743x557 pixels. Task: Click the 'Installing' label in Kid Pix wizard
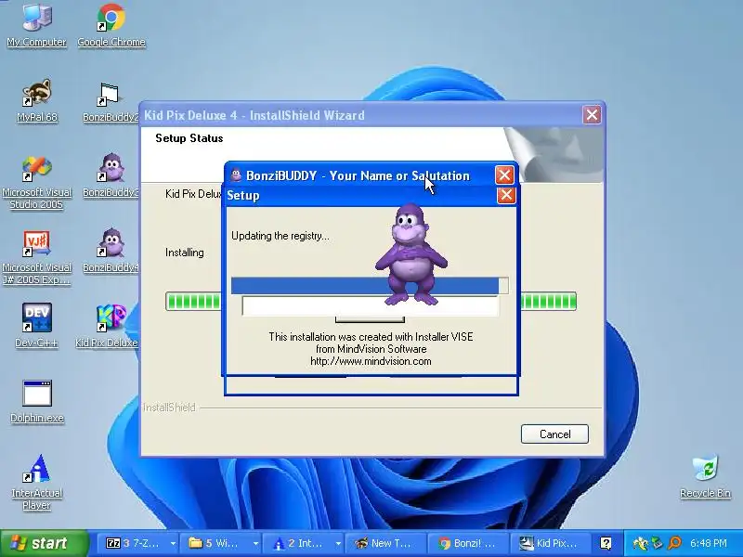coord(184,253)
